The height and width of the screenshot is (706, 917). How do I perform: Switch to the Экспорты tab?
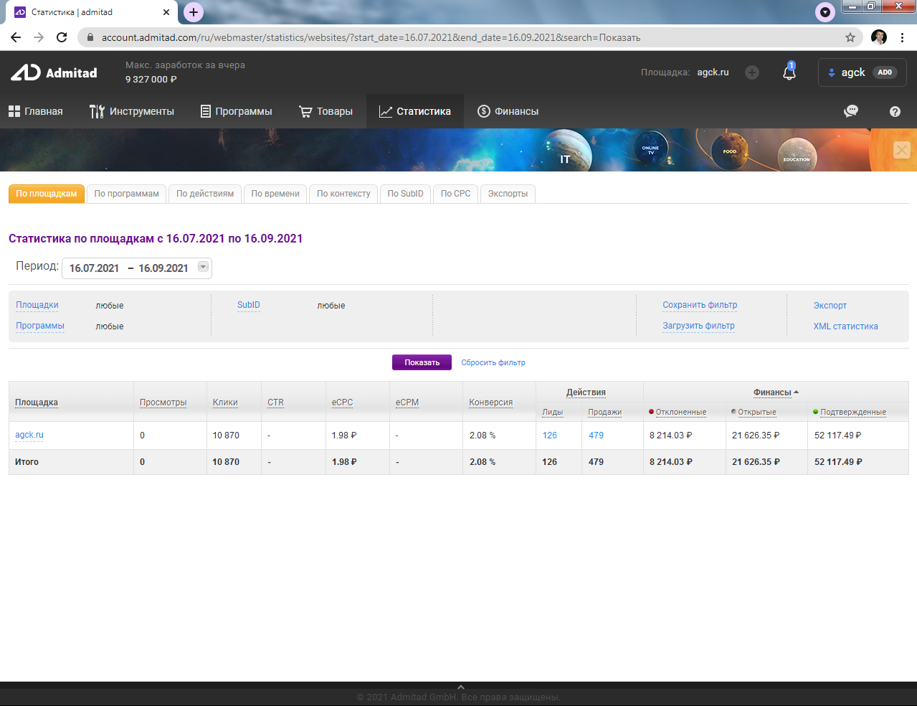(508, 194)
